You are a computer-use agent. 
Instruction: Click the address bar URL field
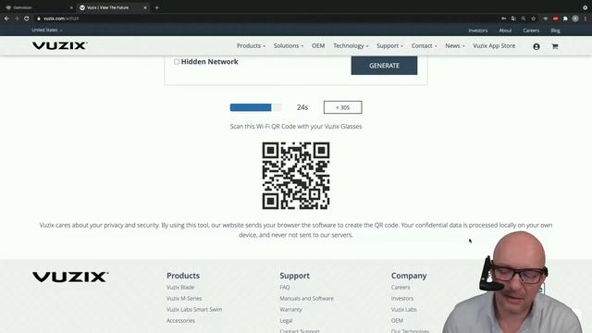click(265, 18)
